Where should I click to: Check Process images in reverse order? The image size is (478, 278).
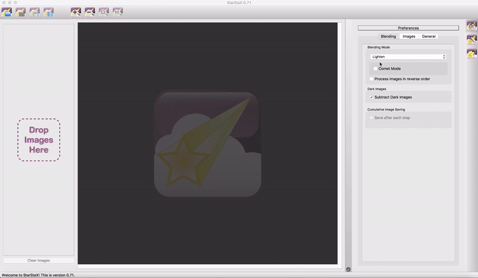(371, 79)
